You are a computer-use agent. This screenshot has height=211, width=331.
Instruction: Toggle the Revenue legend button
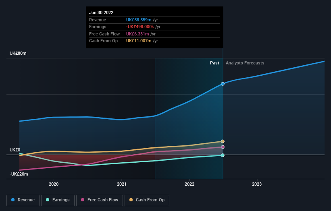[x=23, y=200]
